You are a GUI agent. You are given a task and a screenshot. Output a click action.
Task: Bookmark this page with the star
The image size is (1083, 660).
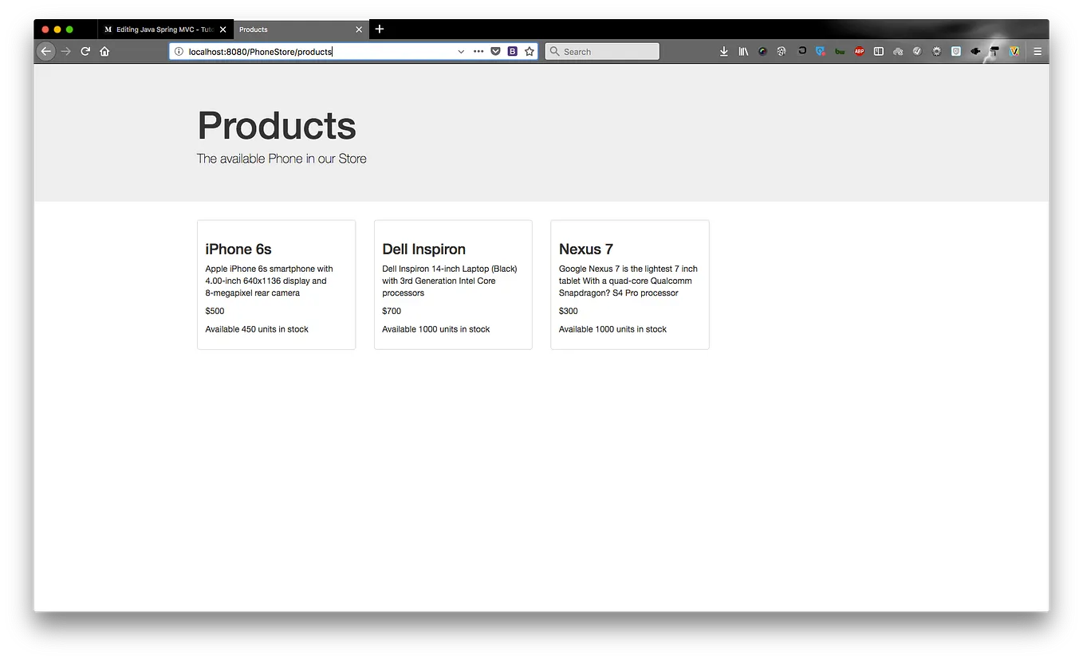pos(530,51)
